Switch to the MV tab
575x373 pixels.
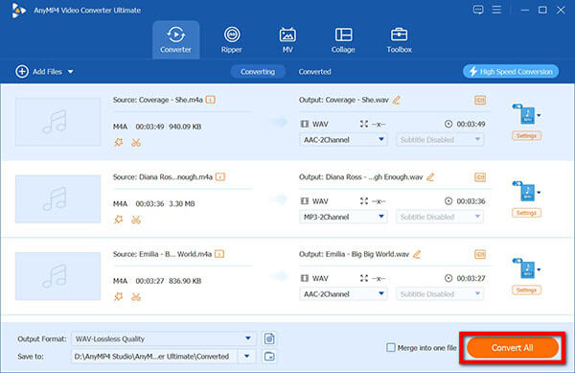(x=287, y=39)
